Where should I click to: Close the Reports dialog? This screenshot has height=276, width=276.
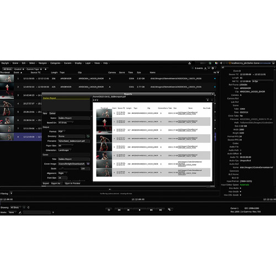(x=213, y=94)
